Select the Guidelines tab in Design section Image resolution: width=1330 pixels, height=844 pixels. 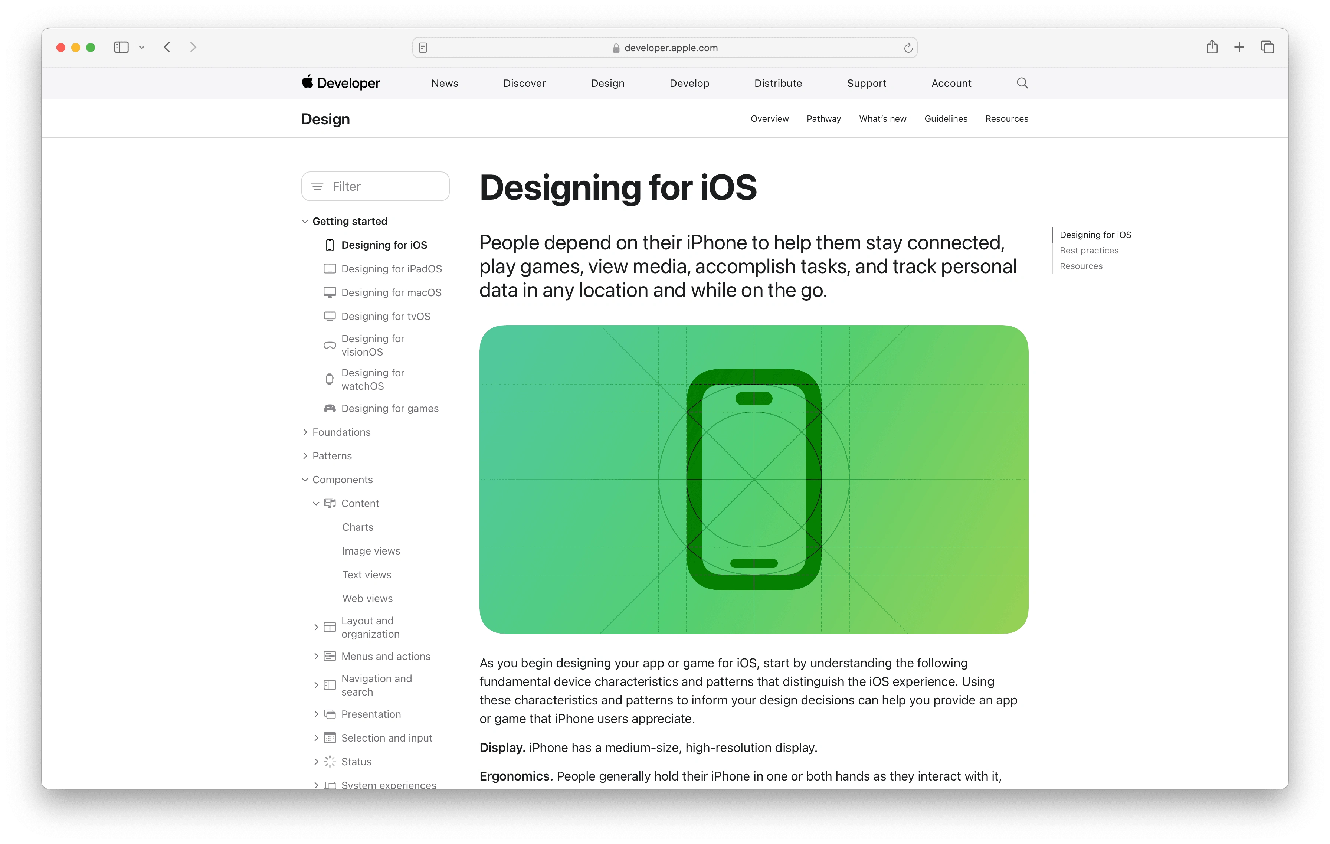point(945,118)
